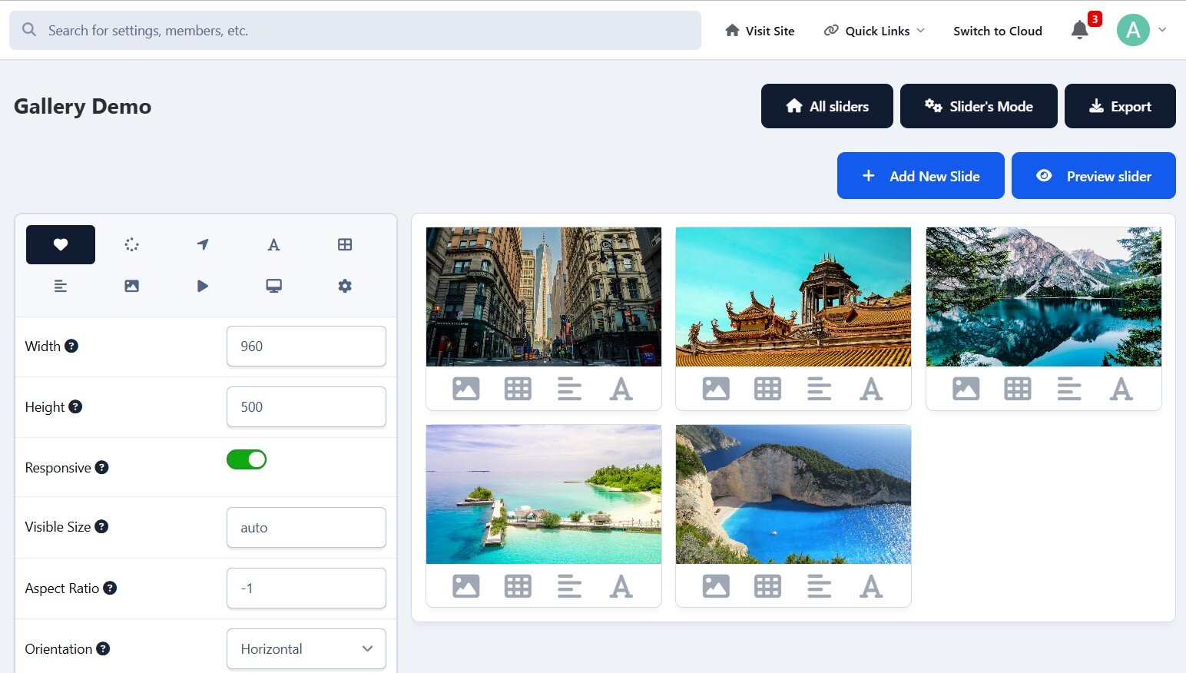Show help for Height setting
This screenshot has height=673, width=1186.
(x=75, y=406)
